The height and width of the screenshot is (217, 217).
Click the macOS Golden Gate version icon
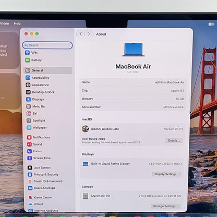(x=86, y=129)
